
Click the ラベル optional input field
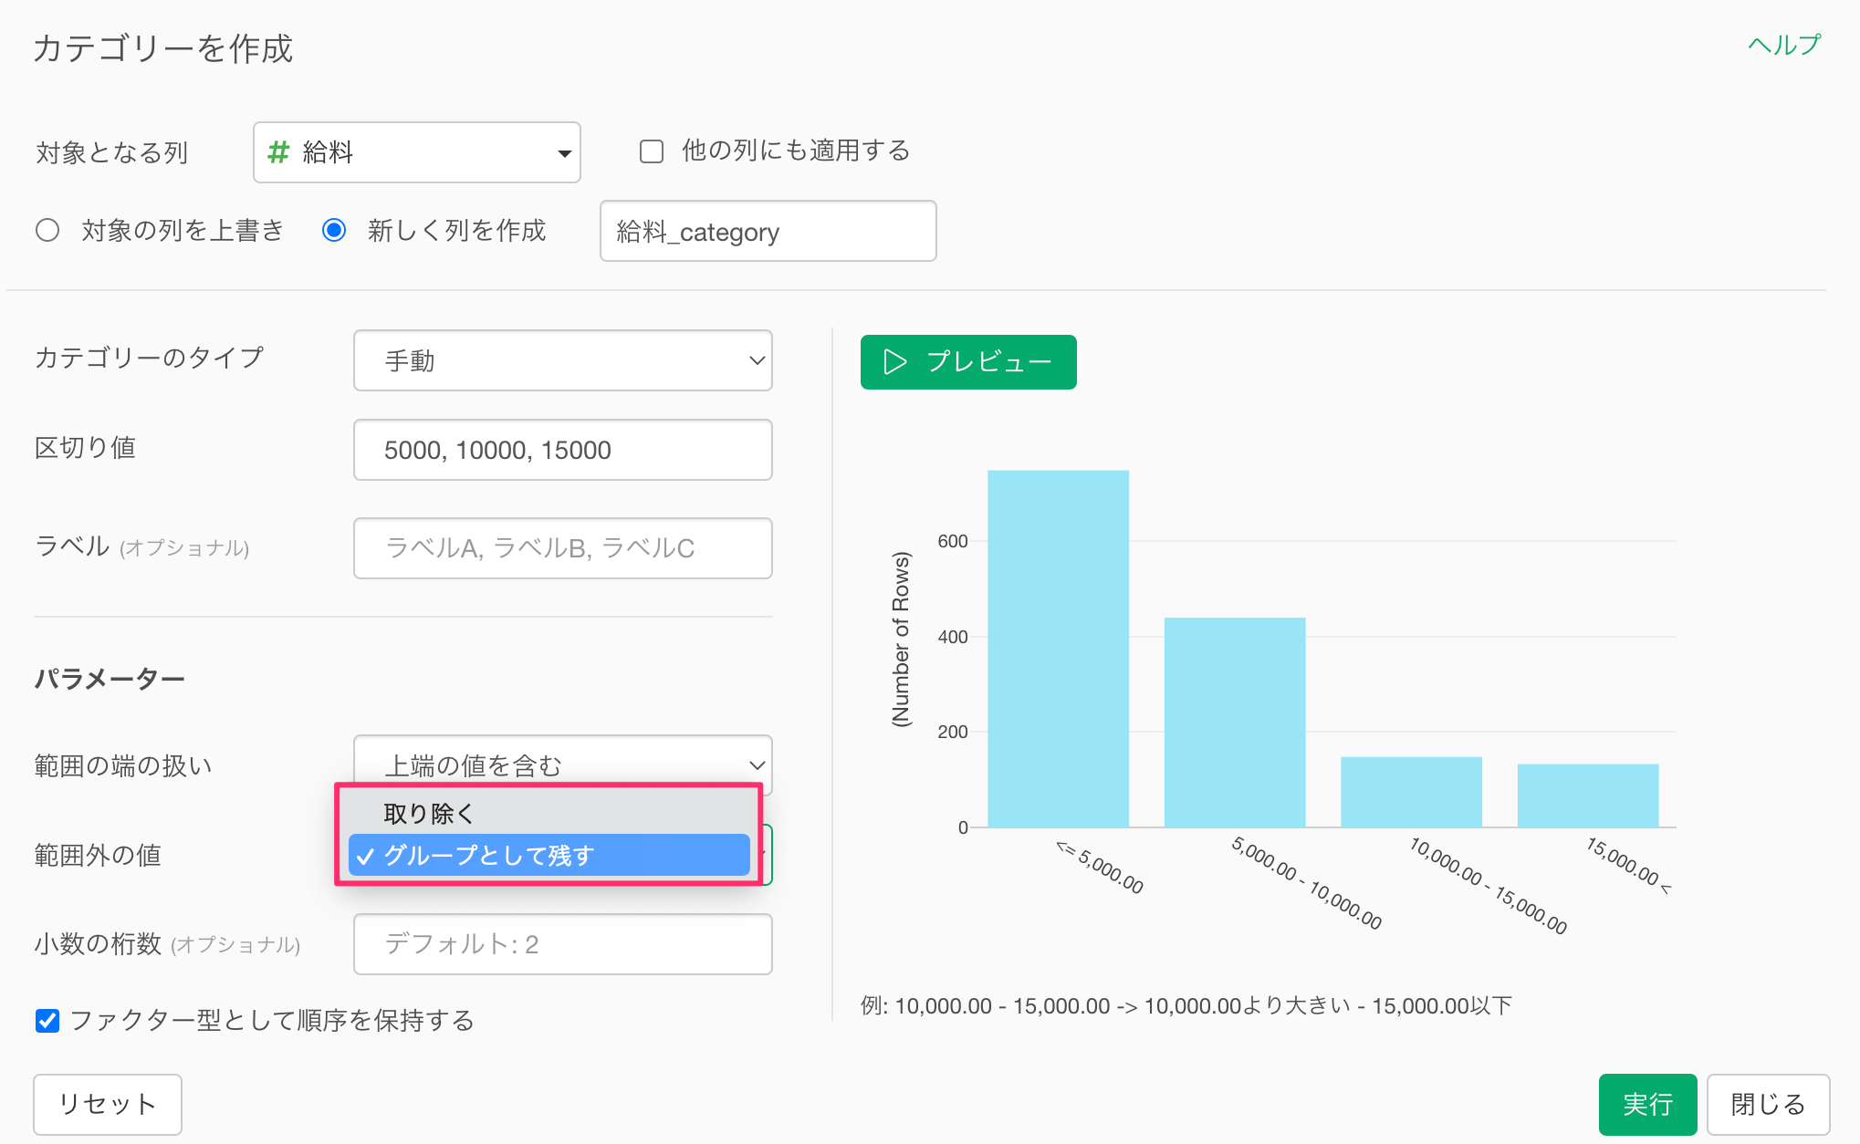point(562,548)
